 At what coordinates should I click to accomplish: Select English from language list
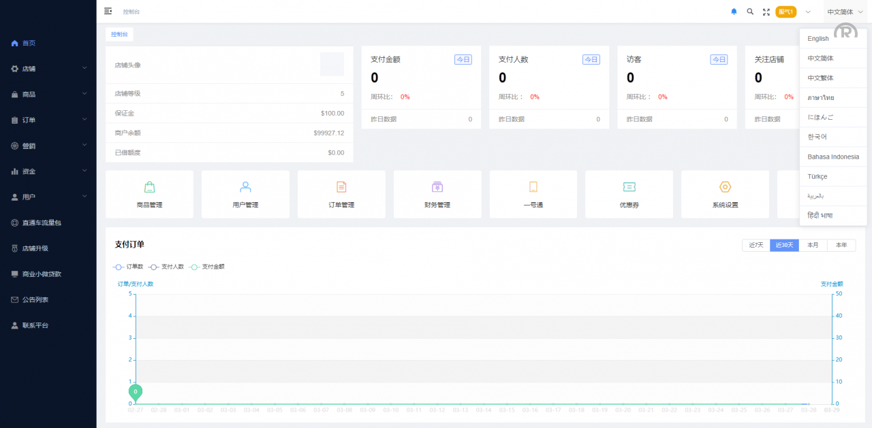click(x=818, y=39)
